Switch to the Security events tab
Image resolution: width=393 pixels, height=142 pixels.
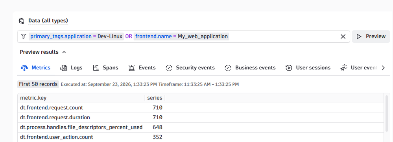coord(190,68)
